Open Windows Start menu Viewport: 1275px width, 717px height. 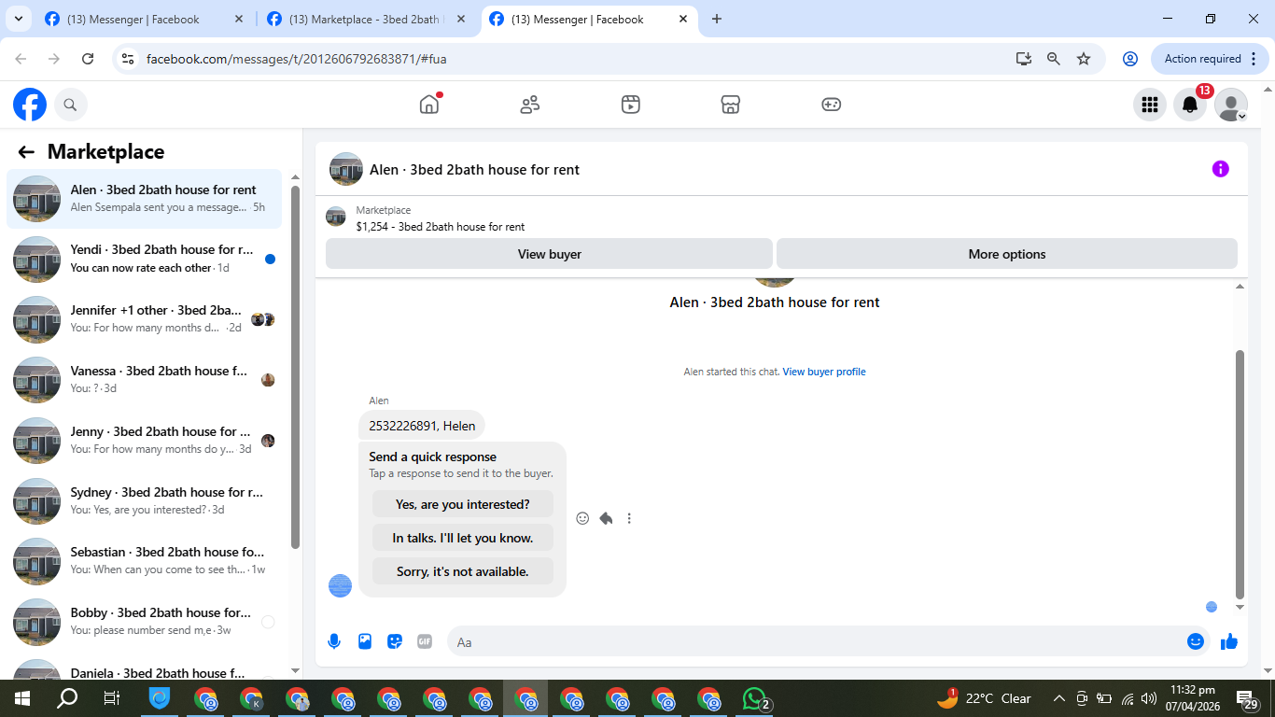pyautogui.click(x=22, y=698)
